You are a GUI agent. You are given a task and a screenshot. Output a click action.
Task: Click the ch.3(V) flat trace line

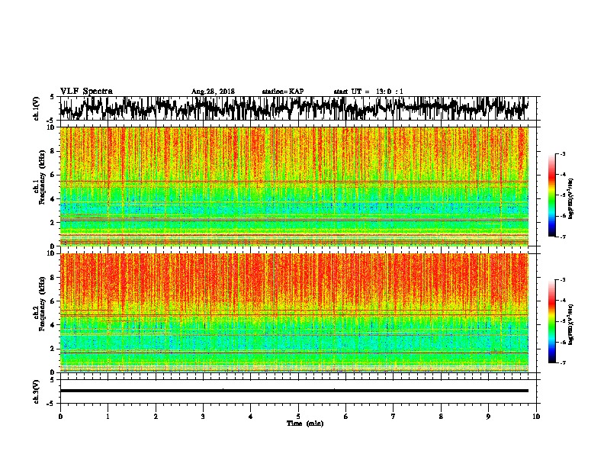(294, 391)
